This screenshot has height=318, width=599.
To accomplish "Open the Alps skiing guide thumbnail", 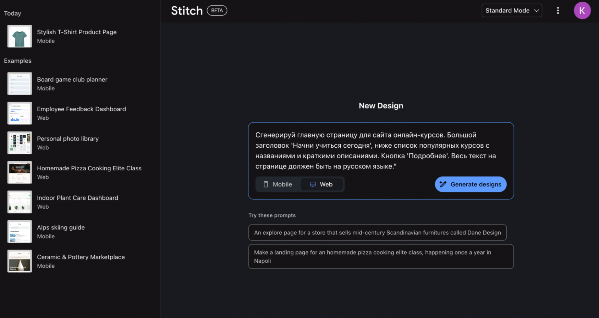I will (20, 232).
